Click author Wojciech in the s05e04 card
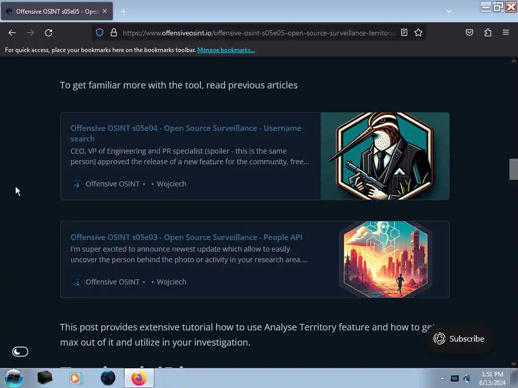518x388 pixels. [171, 184]
